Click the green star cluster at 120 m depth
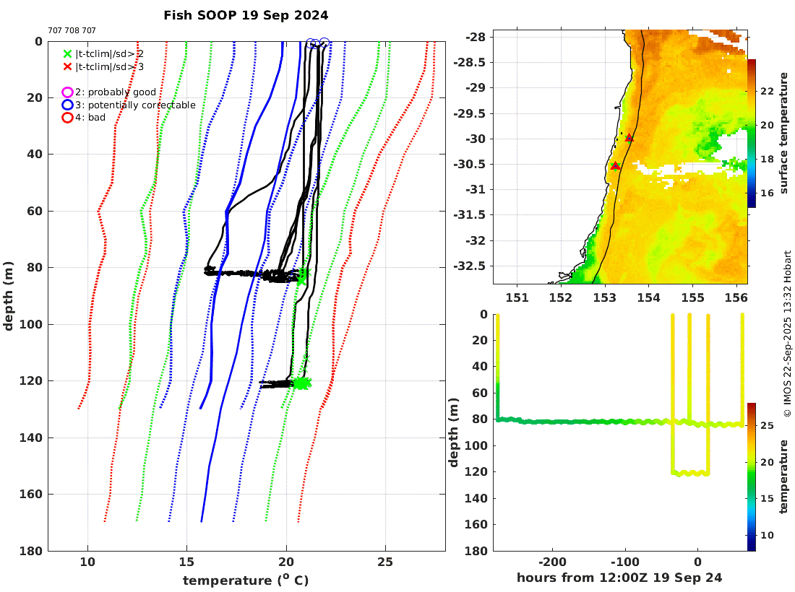 coord(302,383)
